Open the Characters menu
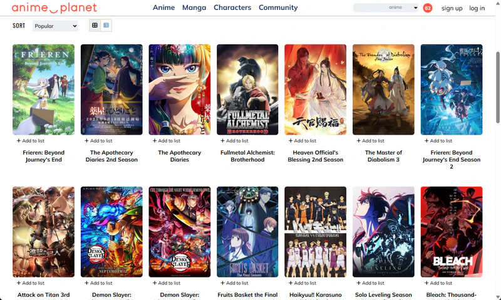Screen dimensions: 501x300 tap(232, 8)
